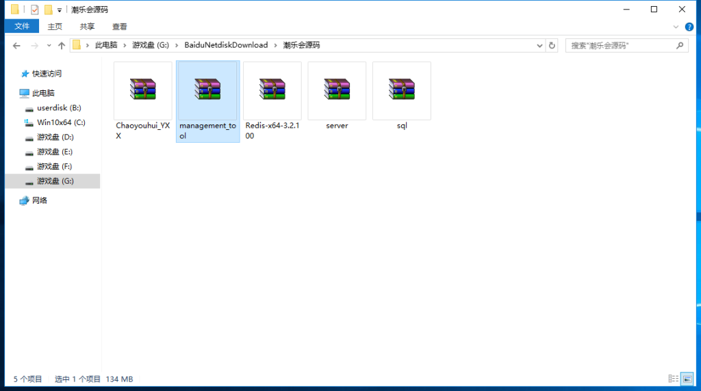Open the quick access toolbar customize dropdown
Screen dimensions: 701x391
pos(60,10)
